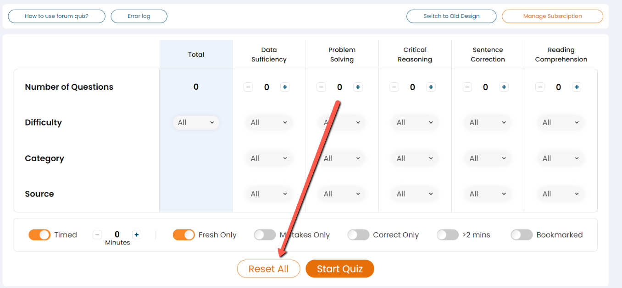Add one Critical Reasoning question with plus
The height and width of the screenshot is (288, 622).
pos(431,87)
